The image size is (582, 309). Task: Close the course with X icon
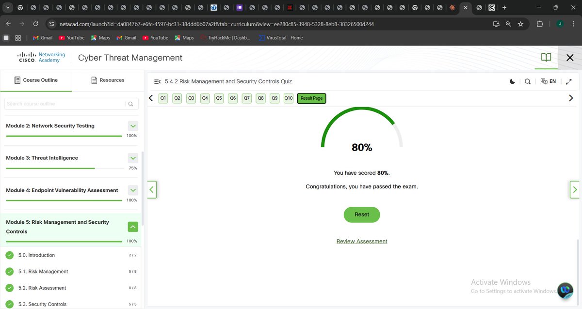pos(570,58)
